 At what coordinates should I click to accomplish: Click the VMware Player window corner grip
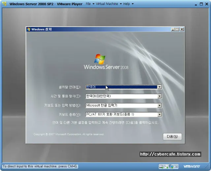point(207,167)
